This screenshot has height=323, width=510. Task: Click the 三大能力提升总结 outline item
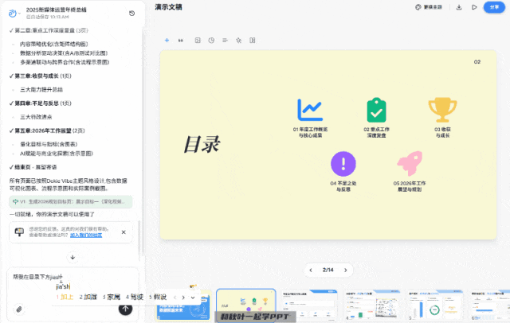(x=41, y=90)
